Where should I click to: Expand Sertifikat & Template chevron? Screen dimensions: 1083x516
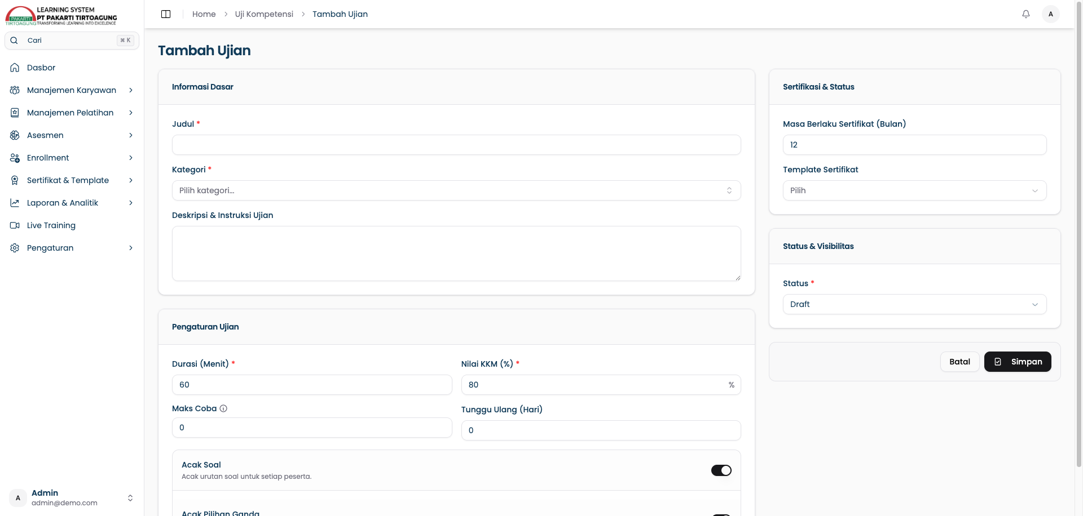pyautogui.click(x=131, y=180)
